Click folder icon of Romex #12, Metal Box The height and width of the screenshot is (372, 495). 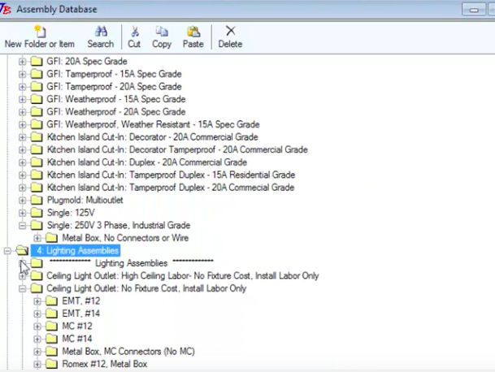51,364
